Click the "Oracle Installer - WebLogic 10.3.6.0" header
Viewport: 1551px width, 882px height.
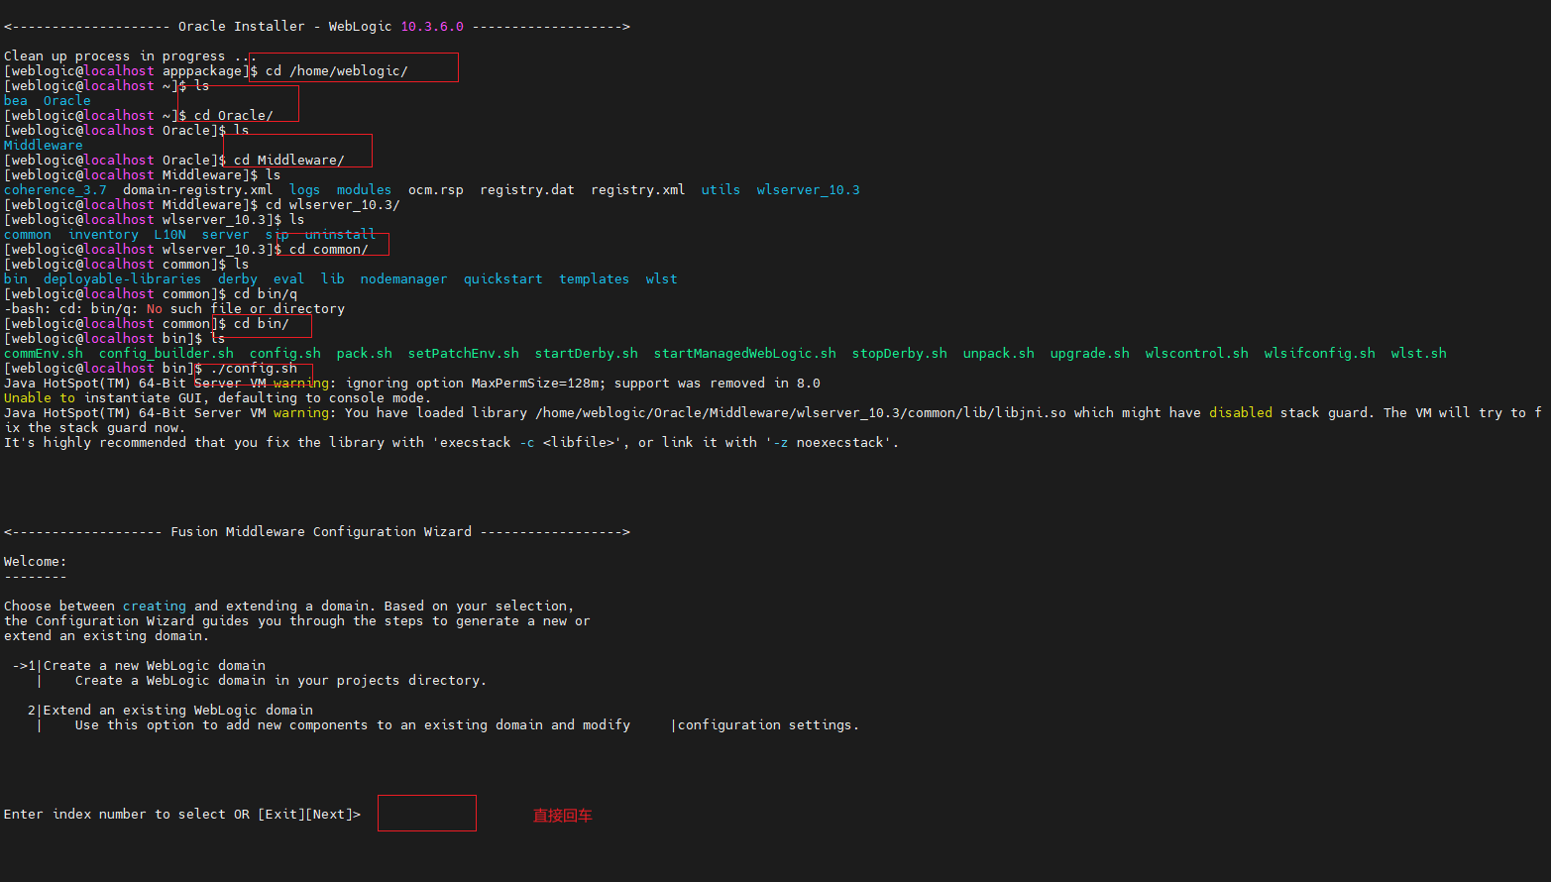(x=321, y=27)
